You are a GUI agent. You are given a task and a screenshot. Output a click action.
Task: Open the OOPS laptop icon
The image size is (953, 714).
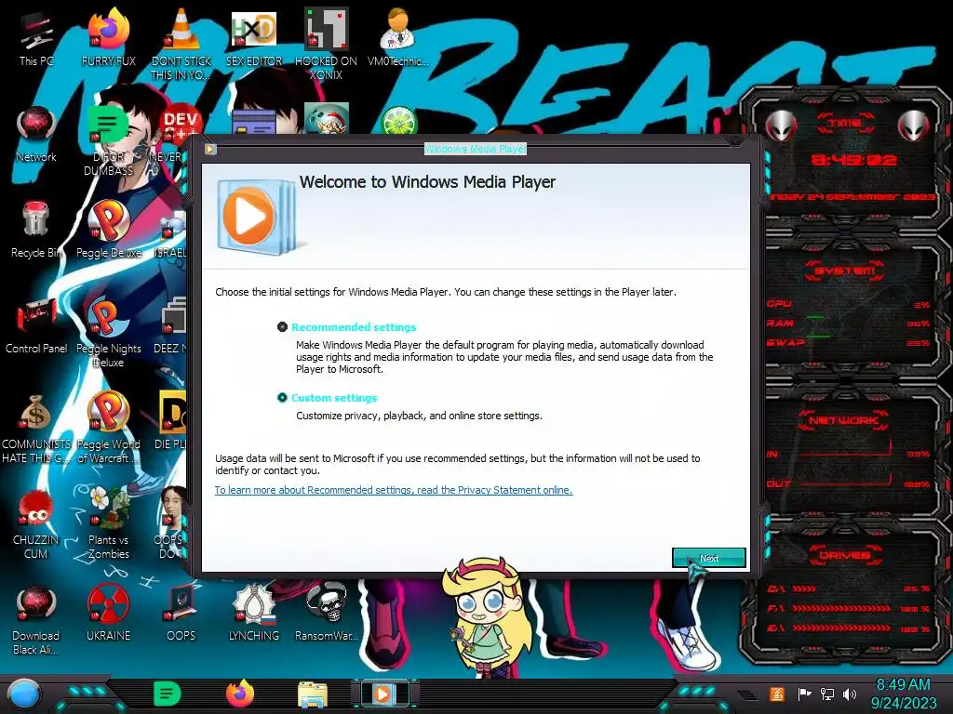[x=181, y=612]
